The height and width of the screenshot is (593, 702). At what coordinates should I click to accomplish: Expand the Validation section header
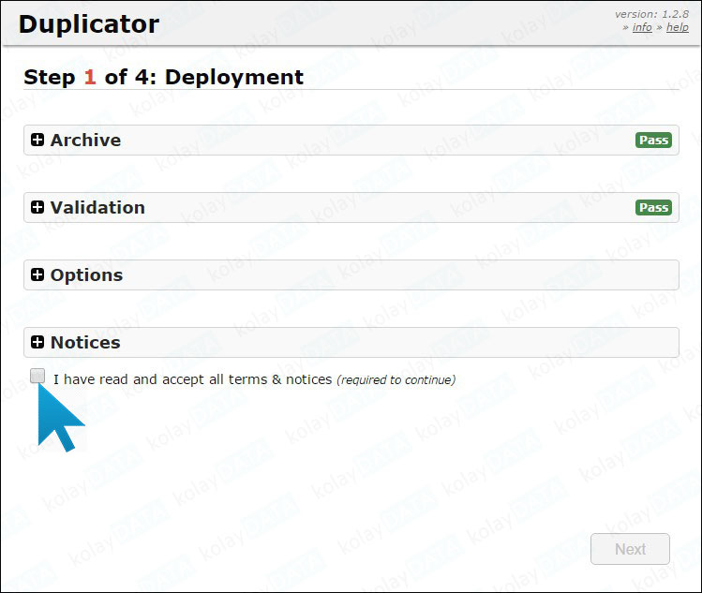tap(97, 208)
